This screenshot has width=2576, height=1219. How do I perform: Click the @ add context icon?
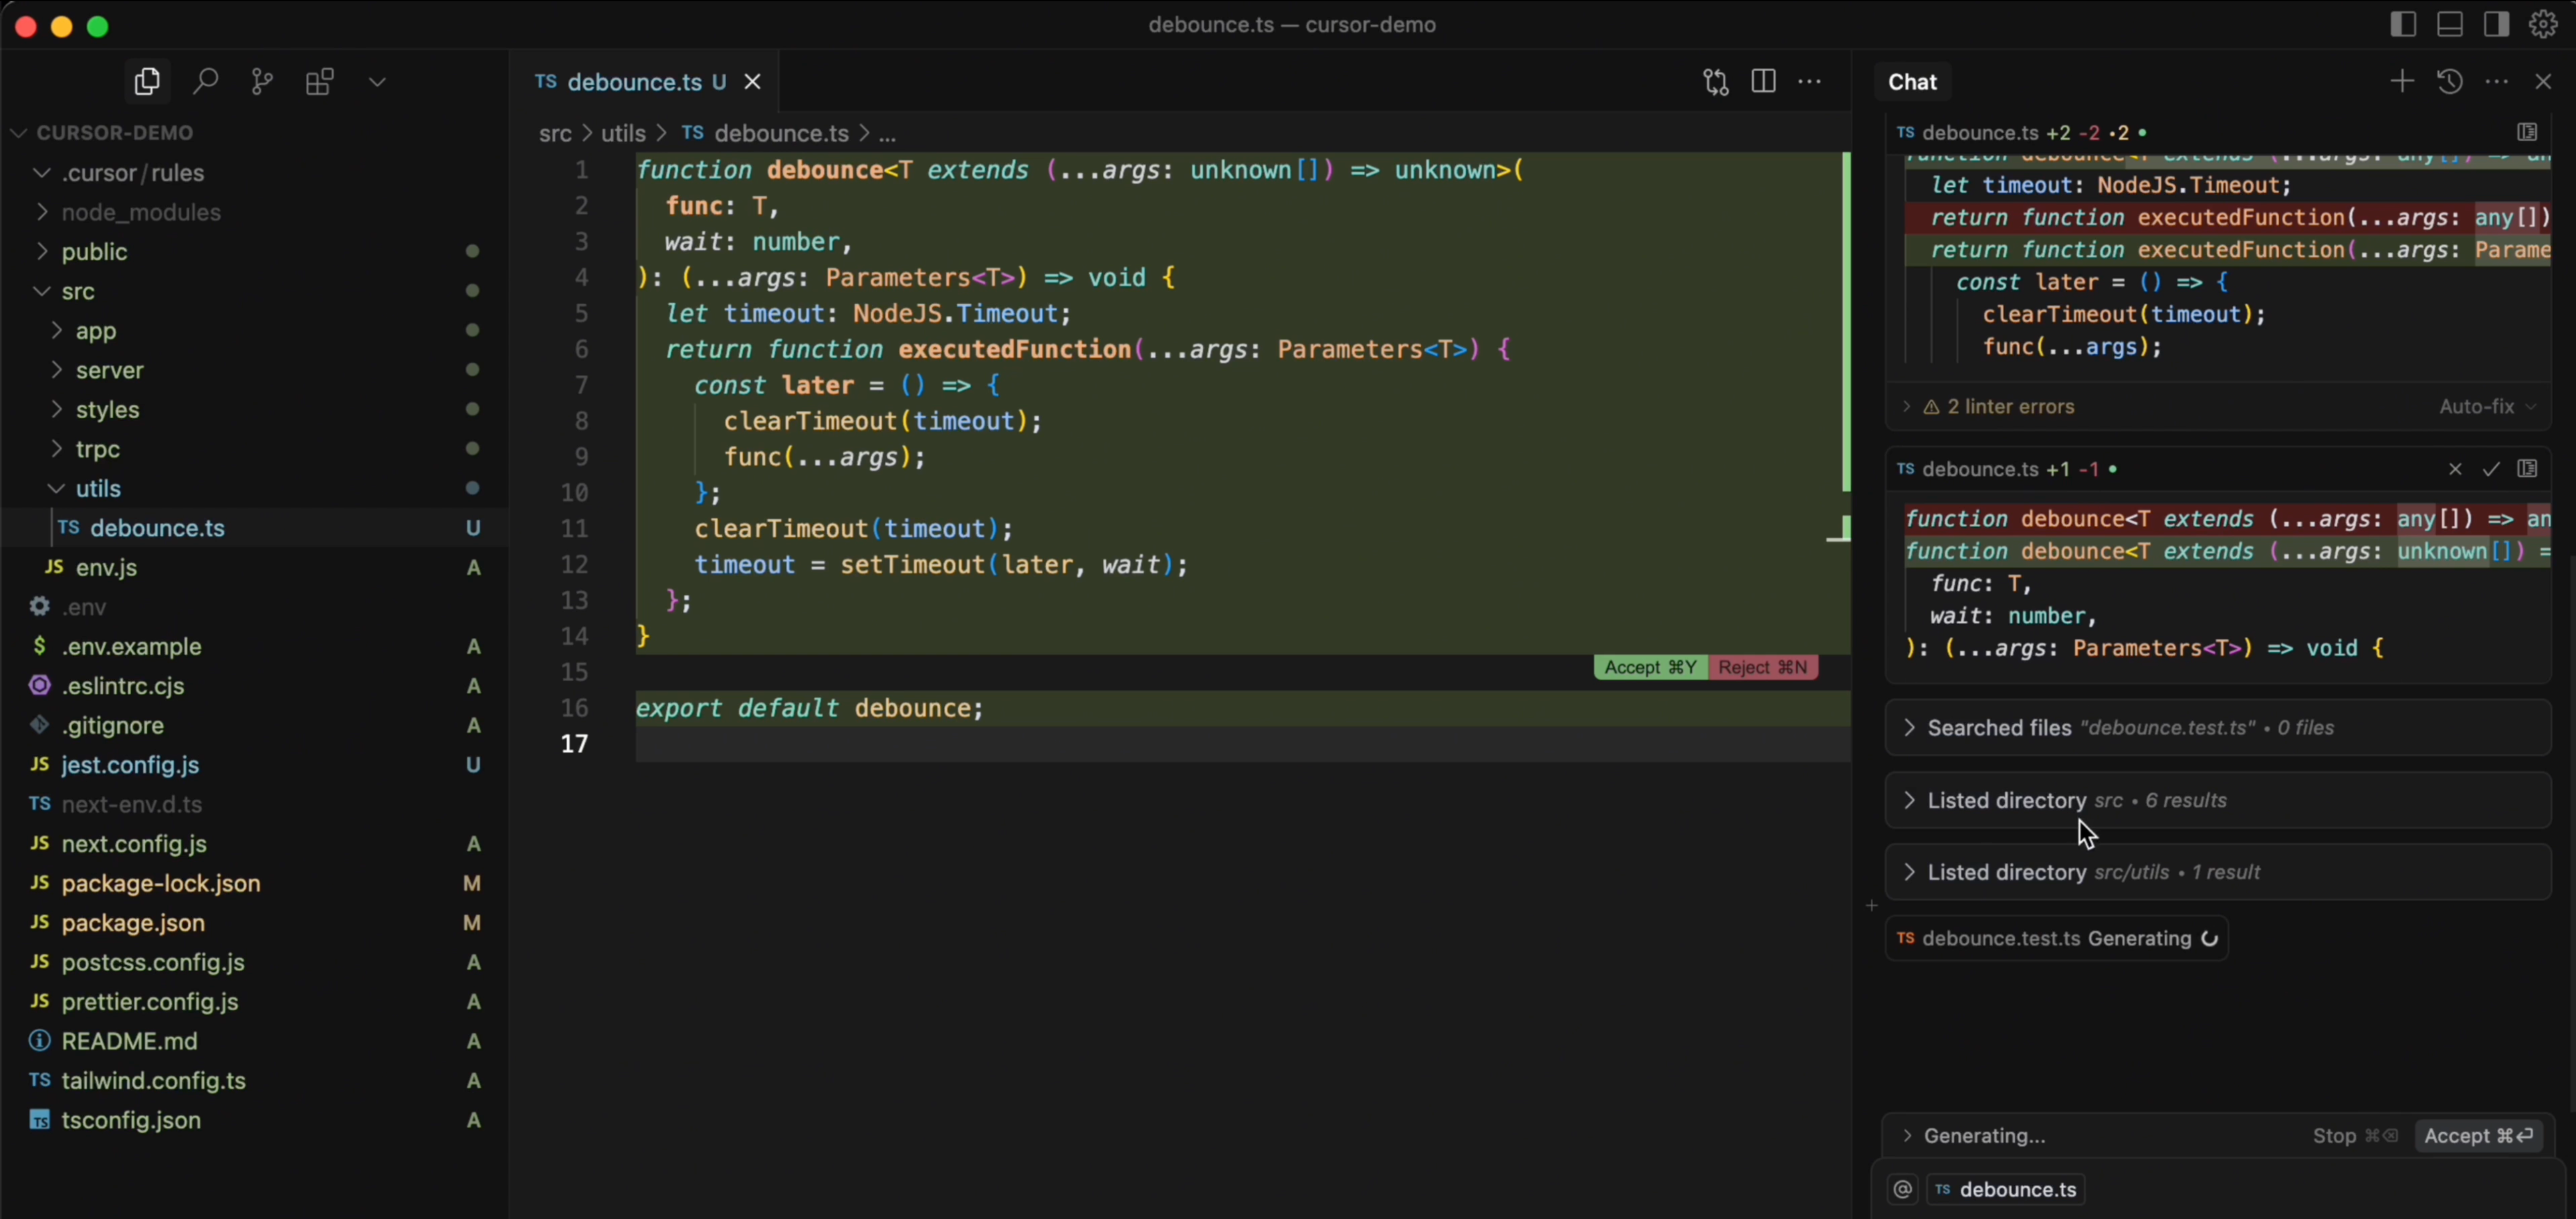(x=1903, y=1189)
